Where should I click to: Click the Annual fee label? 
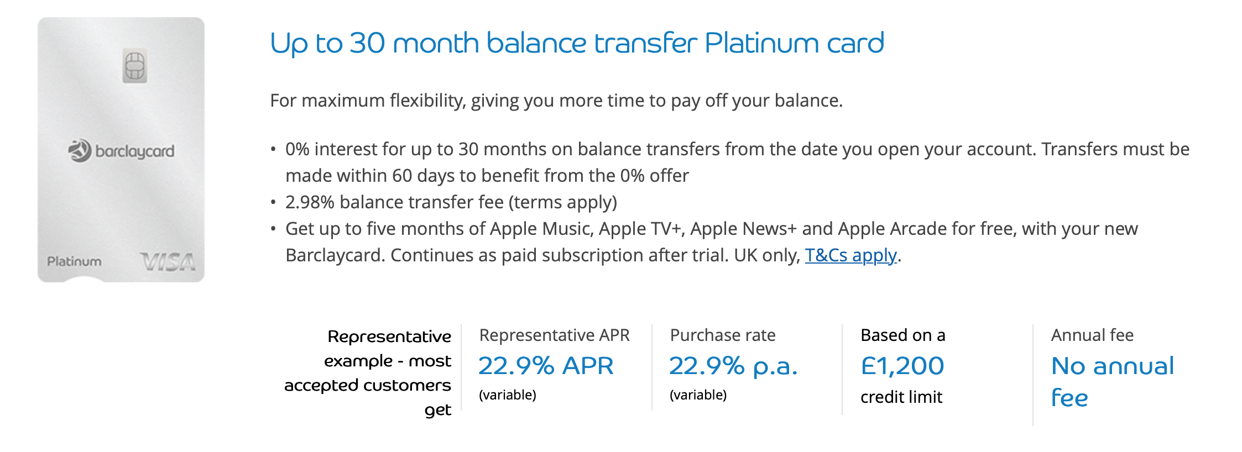tap(1092, 335)
